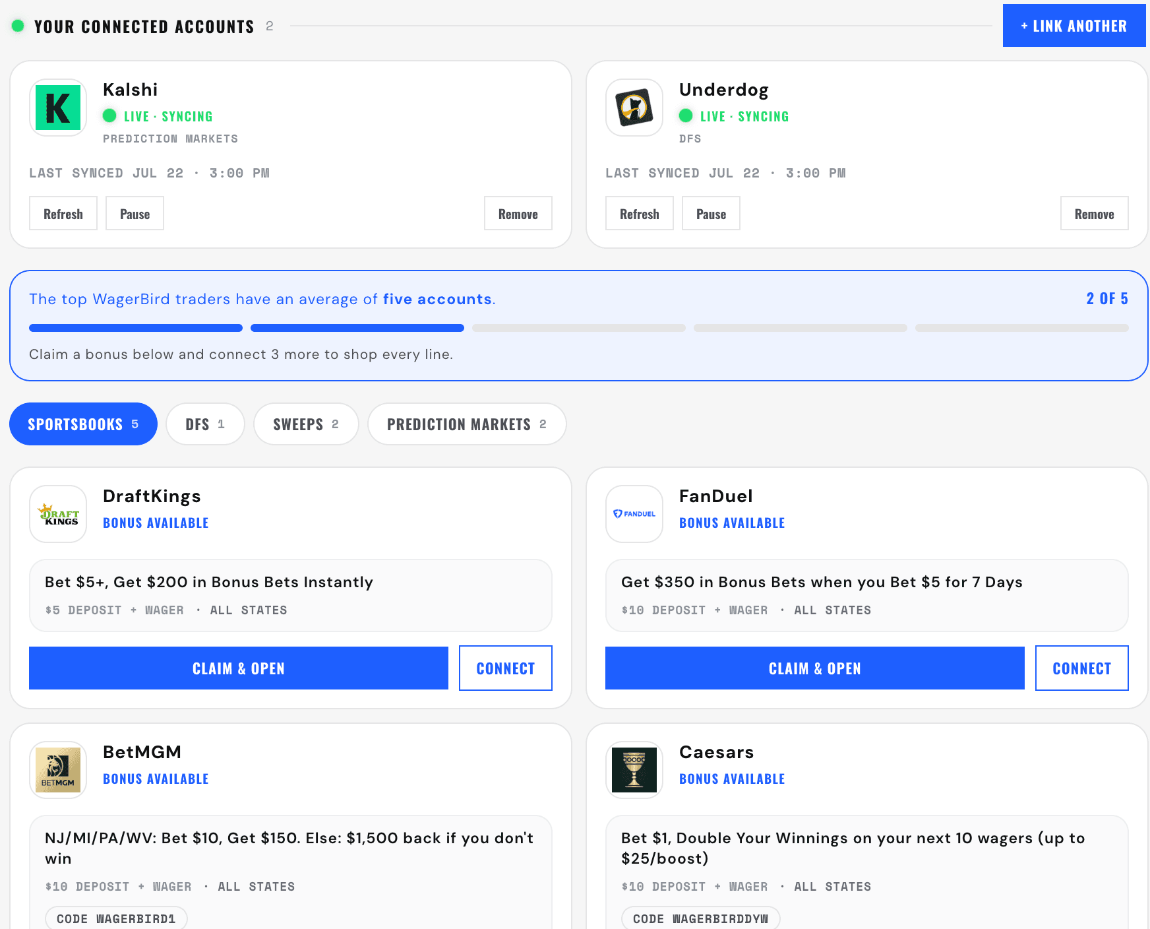The image size is (1150, 929).
Task: Click the Kalshi logo icon
Action: click(58, 108)
